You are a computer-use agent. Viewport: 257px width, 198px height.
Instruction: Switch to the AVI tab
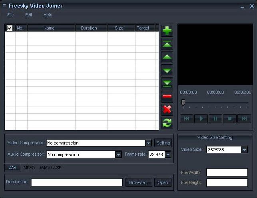click(x=13, y=168)
